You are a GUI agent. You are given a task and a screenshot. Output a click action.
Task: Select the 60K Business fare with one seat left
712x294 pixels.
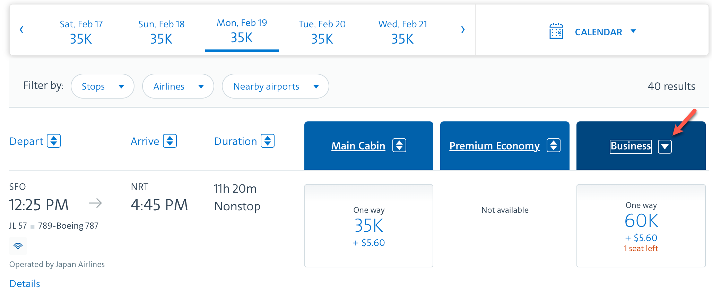pos(641,226)
